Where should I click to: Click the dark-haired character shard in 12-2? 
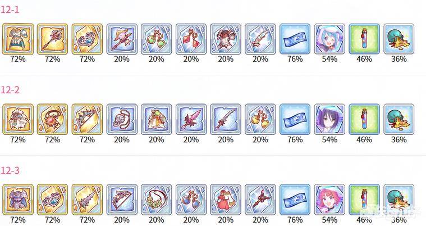coord(329,119)
